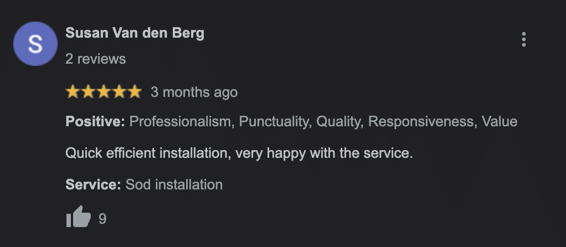Screen dimensions: 566x247
Task: Click the "Service:" label
Action: pyautogui.click(x=93, y=184)
